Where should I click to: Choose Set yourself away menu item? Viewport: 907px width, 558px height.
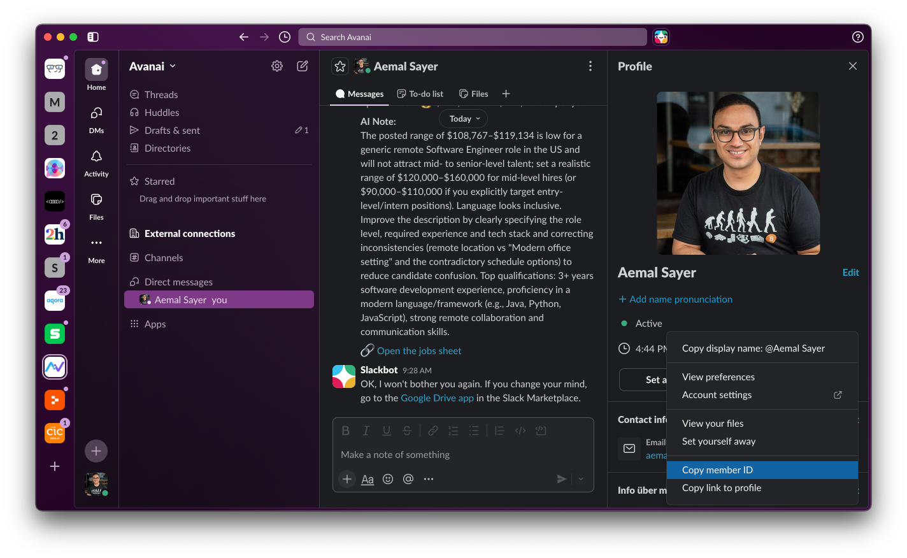coord(762,441)
